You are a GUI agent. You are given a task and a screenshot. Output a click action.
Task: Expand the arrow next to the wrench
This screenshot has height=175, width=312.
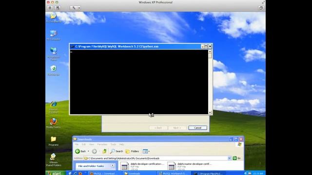(79, 8)
